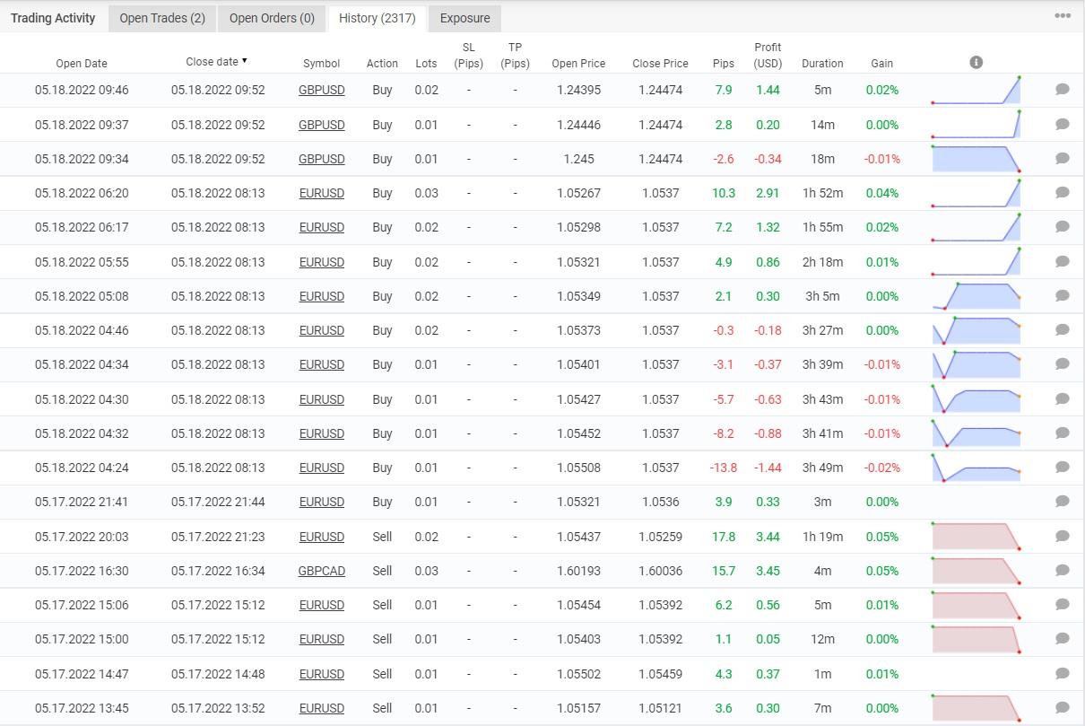
Task: Select the profit value 3.45
Action: coord(768,571)
